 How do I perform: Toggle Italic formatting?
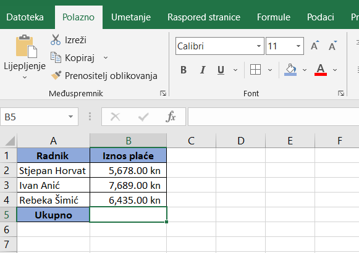click(203, 70)
